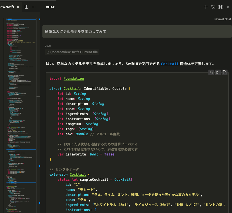This screenshot has width=232, height=213.
Task: Click 'struct Cocktail: Identifiable, Codable' line
Action: click(x=90, y=89)
